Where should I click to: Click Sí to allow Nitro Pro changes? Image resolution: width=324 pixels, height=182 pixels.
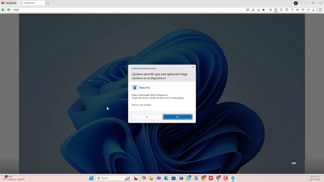pyautogui.click(x=147, y=117)
